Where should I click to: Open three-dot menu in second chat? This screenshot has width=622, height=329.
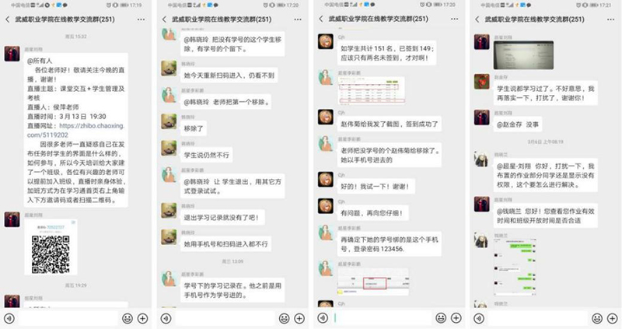[x=298, y=19]
